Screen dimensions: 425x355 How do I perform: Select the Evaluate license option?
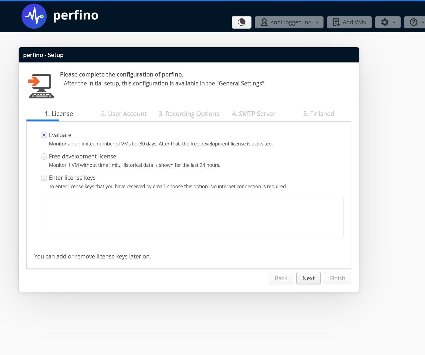point(44,135)
